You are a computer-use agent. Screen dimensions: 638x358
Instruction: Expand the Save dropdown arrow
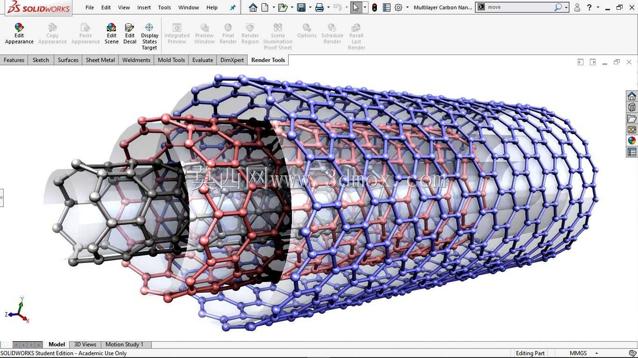(x=310, y=7)
